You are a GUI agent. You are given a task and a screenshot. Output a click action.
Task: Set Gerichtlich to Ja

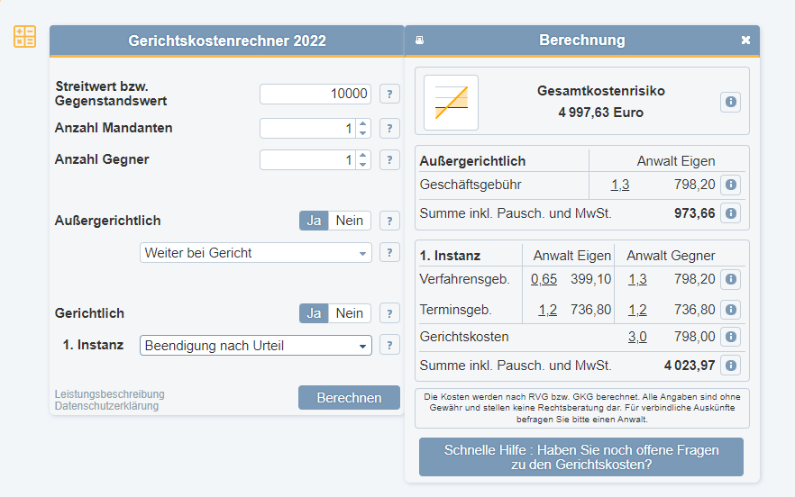point(314,313)
